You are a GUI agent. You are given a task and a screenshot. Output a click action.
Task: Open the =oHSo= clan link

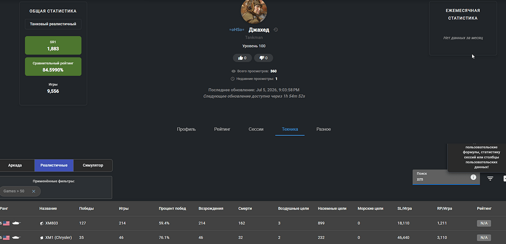237,30
